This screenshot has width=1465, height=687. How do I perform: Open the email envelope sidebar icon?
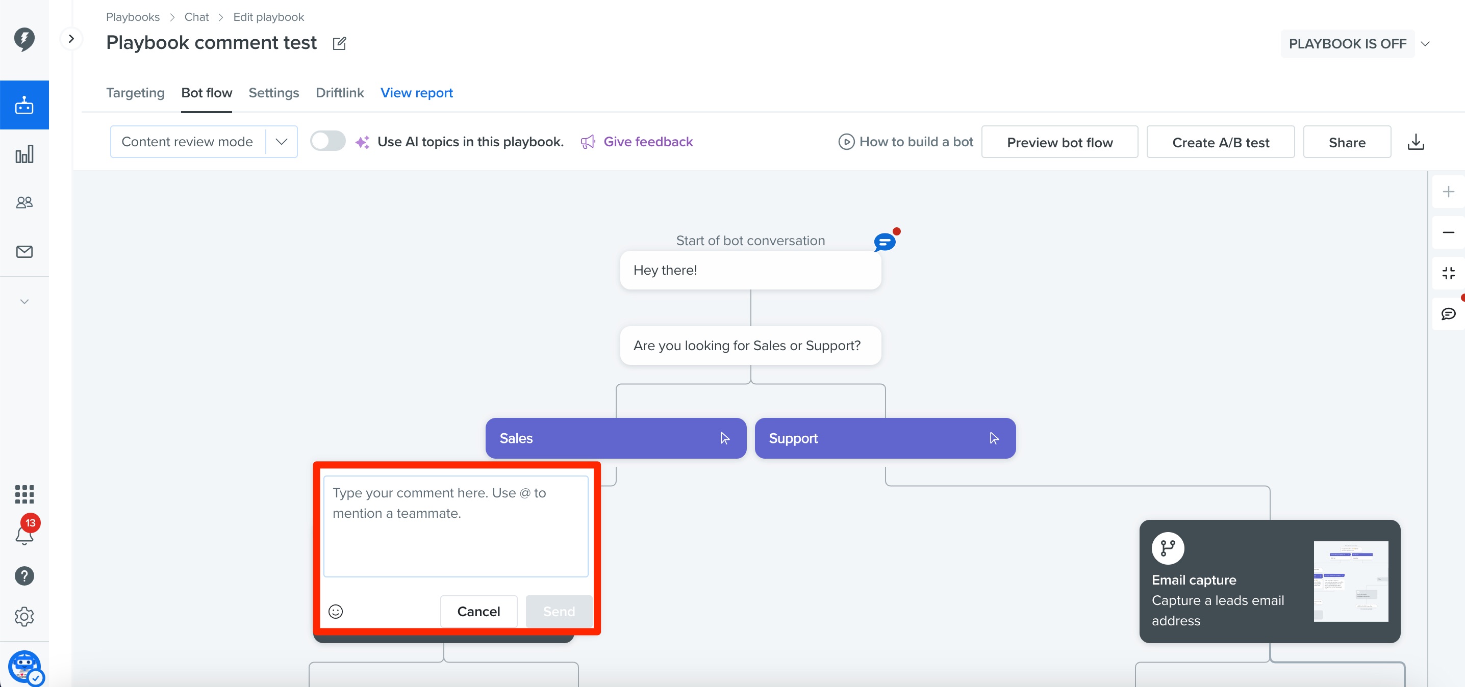24,251
